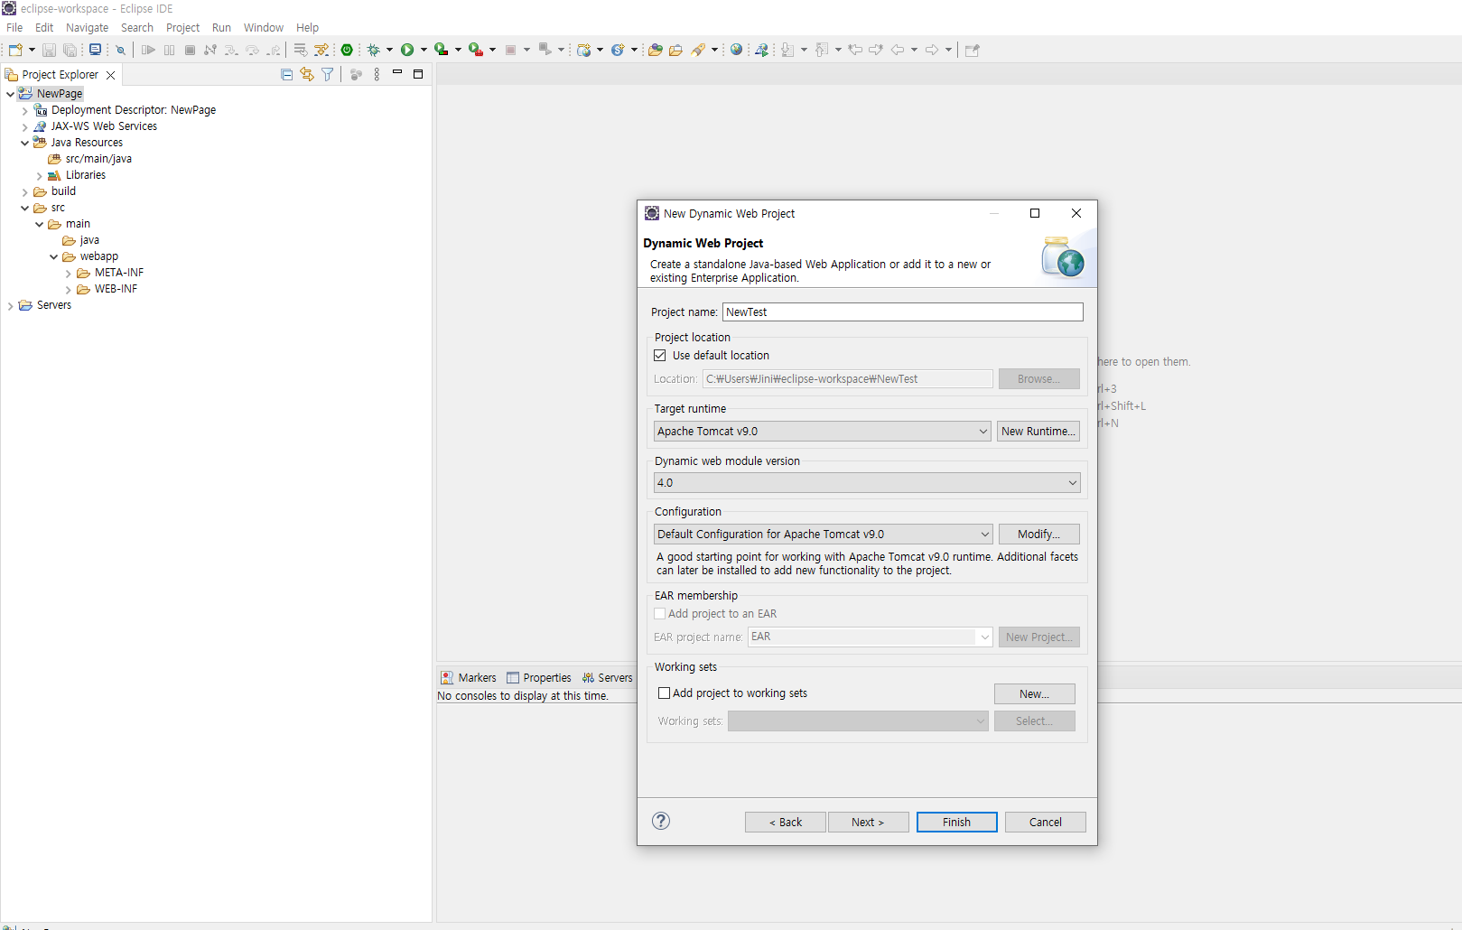Image resolution: width=1462 pixels, height=930 pixels.
Task: Open the Navigate menu
Action: click(x=87, y=28)
